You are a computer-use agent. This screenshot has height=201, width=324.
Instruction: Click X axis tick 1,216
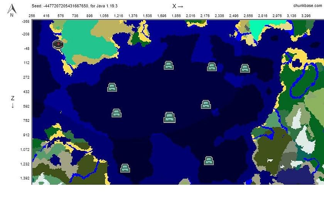coord(118,16)
